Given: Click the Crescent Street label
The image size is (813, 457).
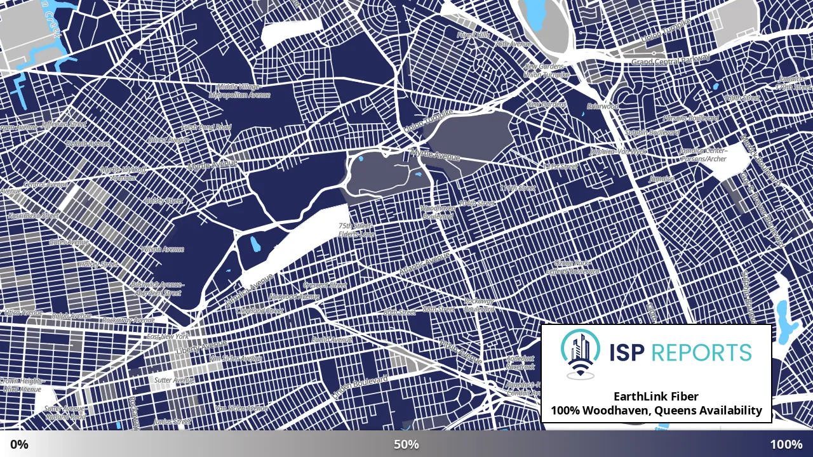Looking at the screenshot, I should coord(325,285).
